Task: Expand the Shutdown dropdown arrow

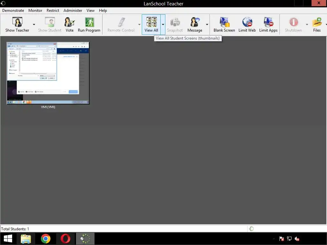Action: pos(307,25)
